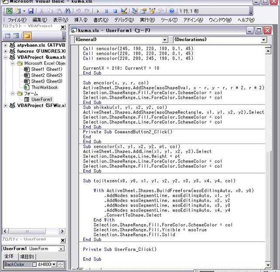Click the Insert UserForm toolbar icon

[18, 11]
